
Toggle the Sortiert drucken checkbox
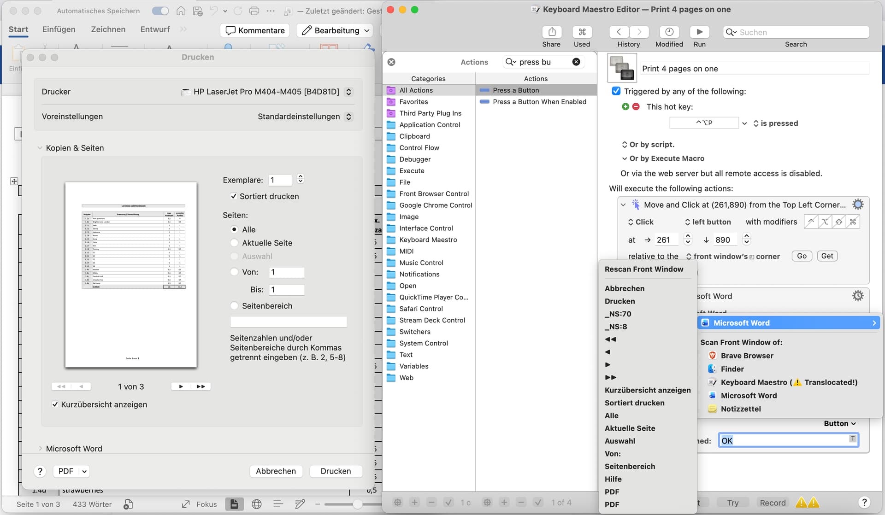pos(234,196)
